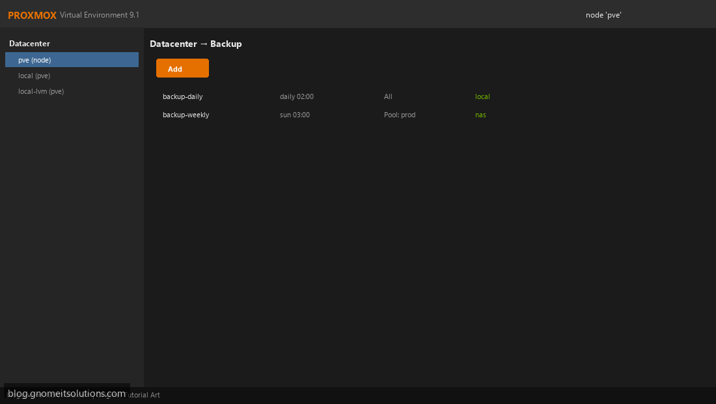Select the backup-daily job name
The height and width of the screenshot is (404, 716).
[x=183, y=96]
